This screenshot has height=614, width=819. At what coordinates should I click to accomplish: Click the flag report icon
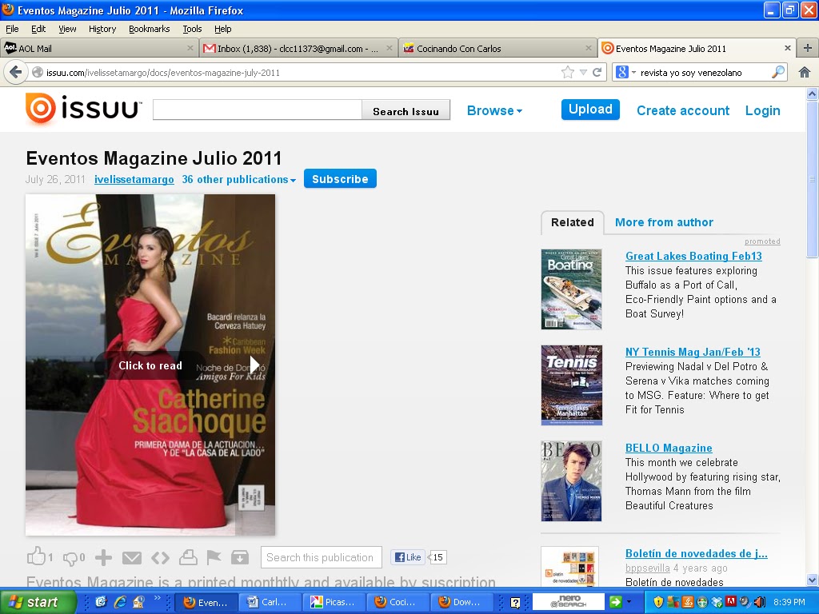coord(214,557)
